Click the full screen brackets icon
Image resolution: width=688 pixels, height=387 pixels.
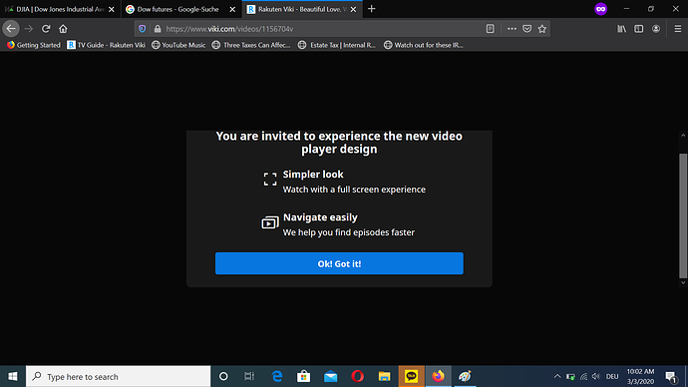(x=270, y=179)
